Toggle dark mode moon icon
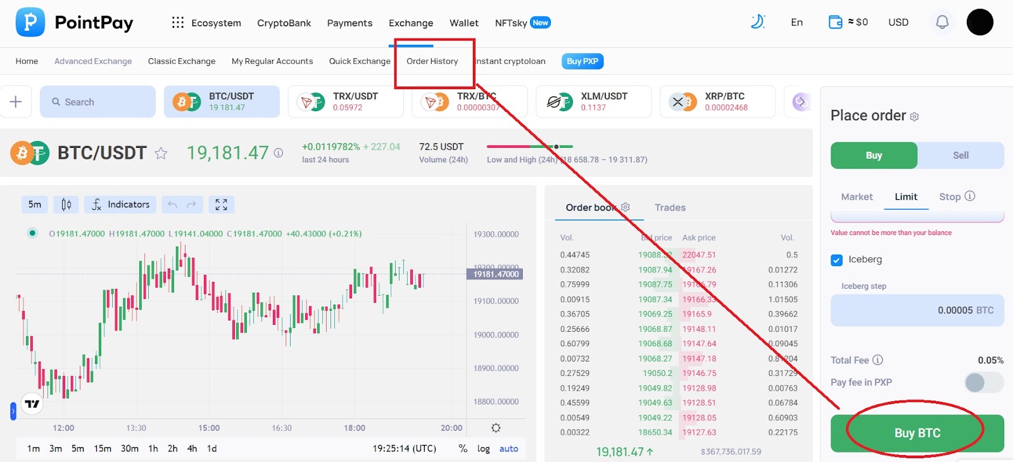This screenshot has height=462, width=1013. point(757,22)
